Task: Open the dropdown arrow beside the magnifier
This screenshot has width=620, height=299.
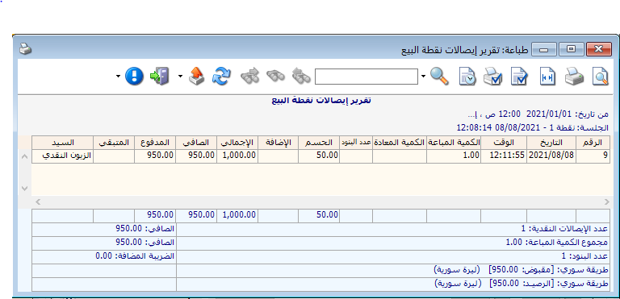Action: pos(423,77)
